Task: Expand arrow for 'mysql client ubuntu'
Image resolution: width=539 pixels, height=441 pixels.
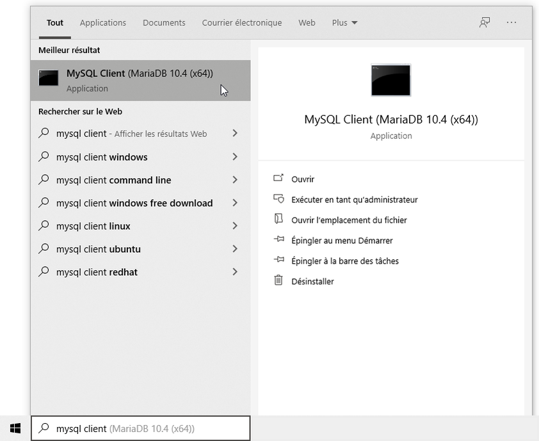Action: (235, 249)
